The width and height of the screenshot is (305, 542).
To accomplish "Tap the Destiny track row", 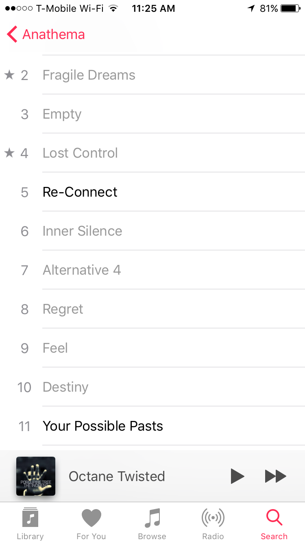I will (x=152, y=387).
